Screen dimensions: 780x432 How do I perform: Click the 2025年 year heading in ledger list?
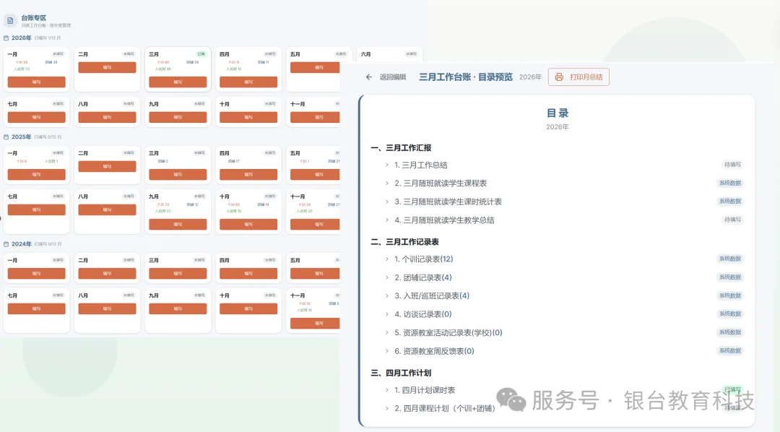(x=22, y=137)
